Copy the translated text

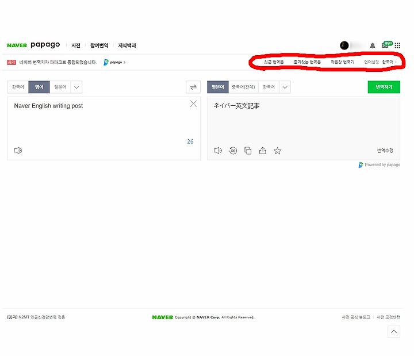[248, 151]
